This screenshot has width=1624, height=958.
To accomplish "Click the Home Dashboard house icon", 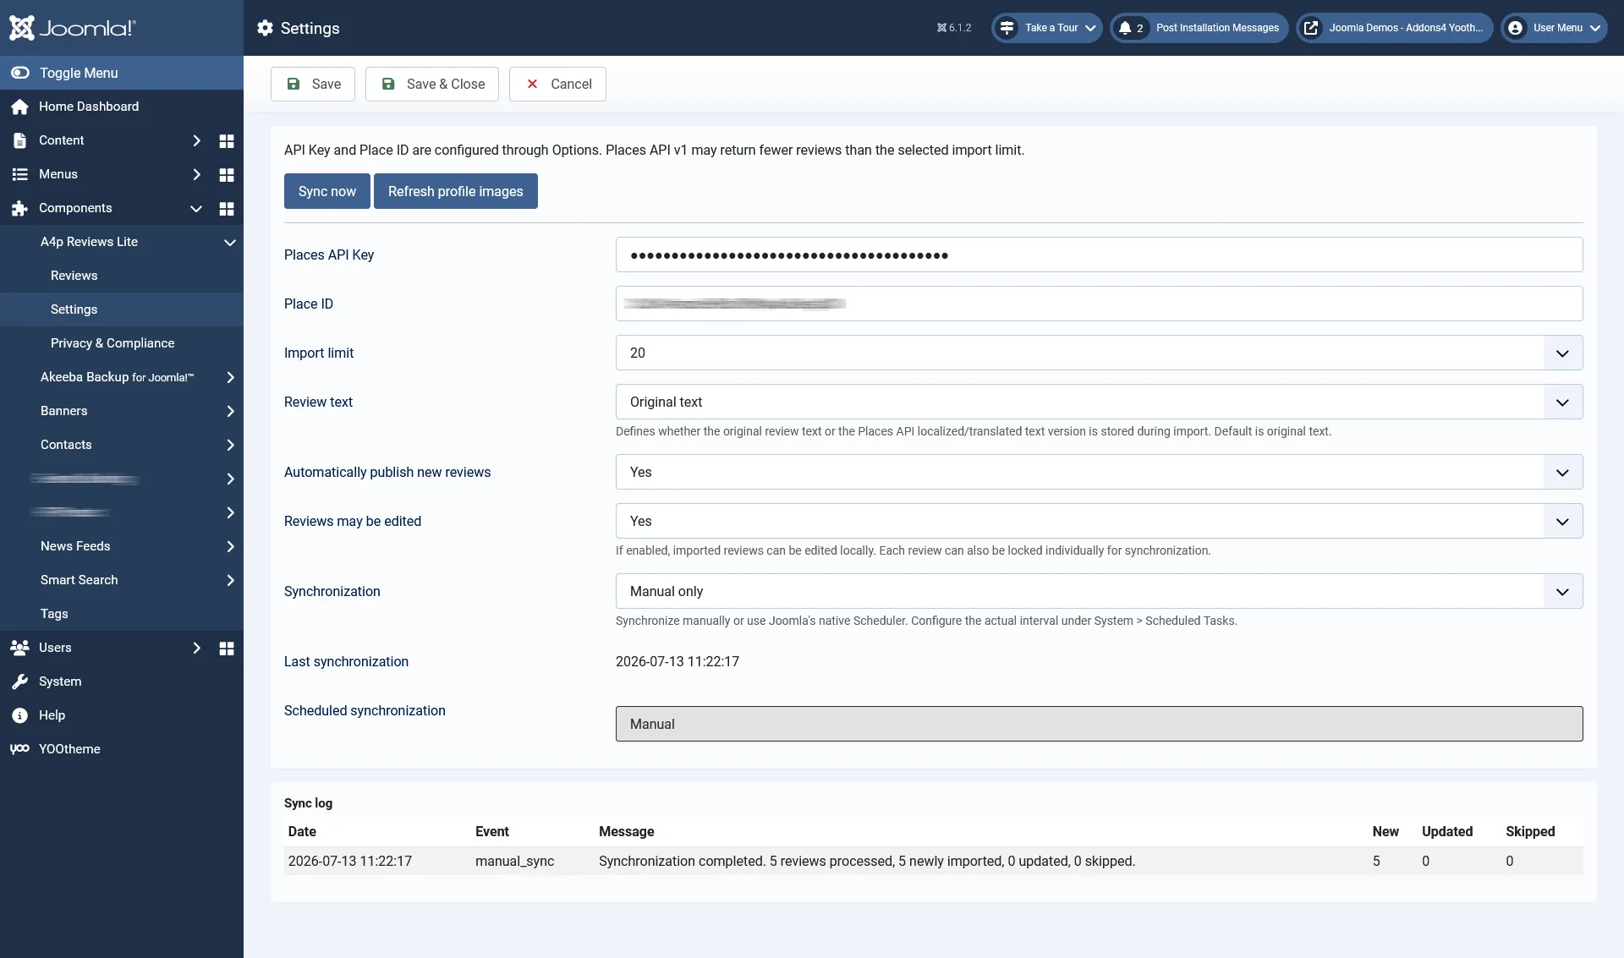I will click(19, 107).
